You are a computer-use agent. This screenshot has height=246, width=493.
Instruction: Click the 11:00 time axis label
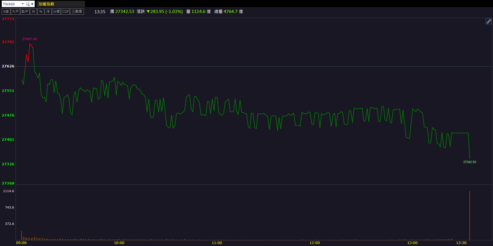click(217, 243)
